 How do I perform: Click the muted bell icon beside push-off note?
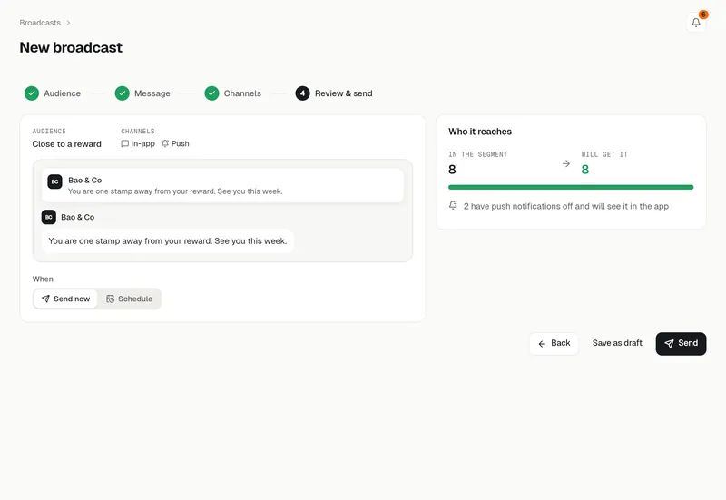(453, 205)
